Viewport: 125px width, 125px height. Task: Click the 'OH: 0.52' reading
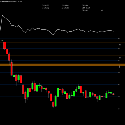tap(85, 8)
